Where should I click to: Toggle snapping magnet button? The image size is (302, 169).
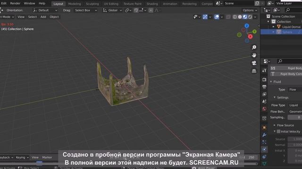tap(136, 10)
